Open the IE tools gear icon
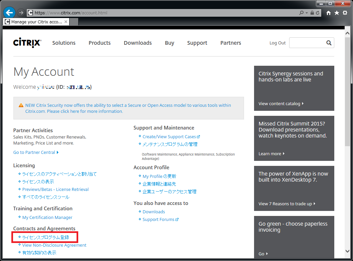The image size is (353, 261). pos(345,13)
